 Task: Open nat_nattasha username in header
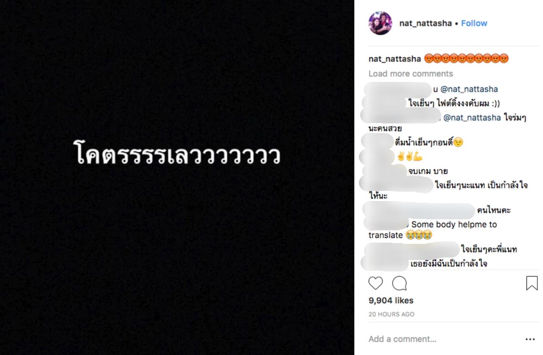pos(425,23)
